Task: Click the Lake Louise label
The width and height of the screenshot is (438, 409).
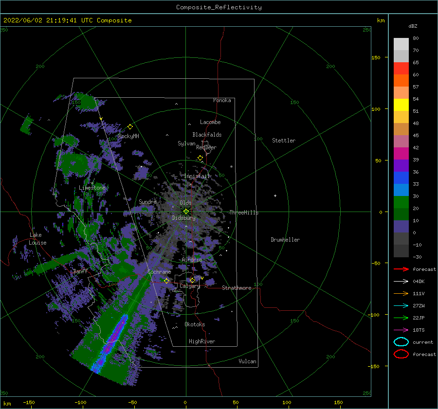Action: pyautogui.click(x=37, y=239)
